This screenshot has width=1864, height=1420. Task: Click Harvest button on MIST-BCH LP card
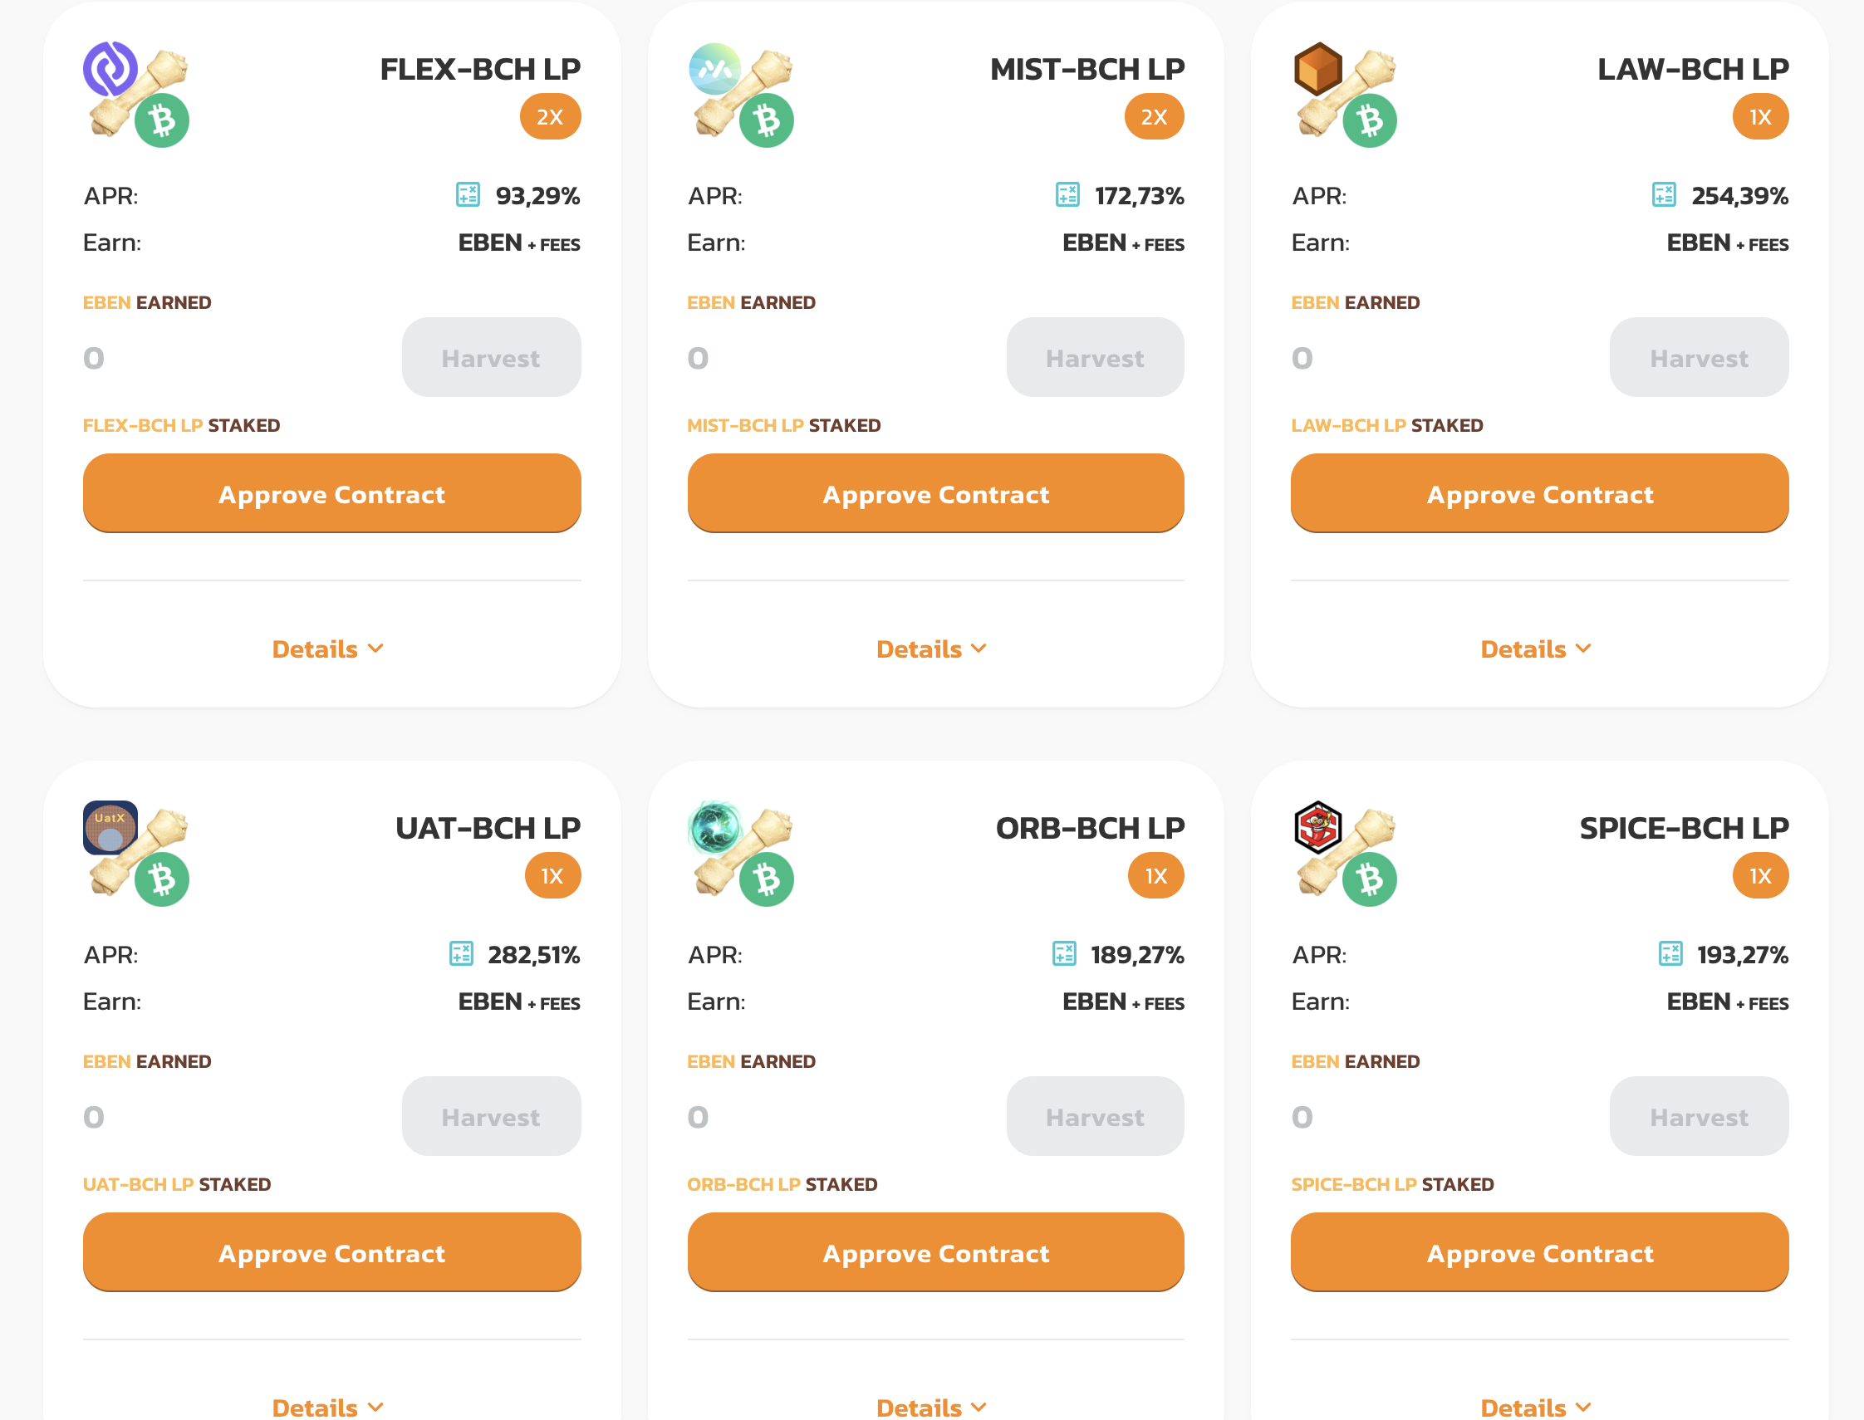(1095, 357)
